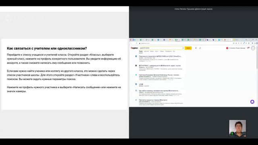Launch the purple Alice assistant icon

[x=252, y=102]
